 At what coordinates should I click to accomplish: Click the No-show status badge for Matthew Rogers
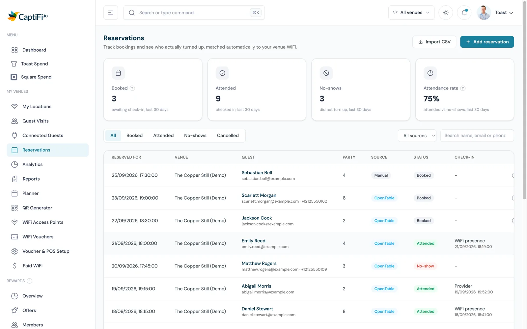click(425, 266)
